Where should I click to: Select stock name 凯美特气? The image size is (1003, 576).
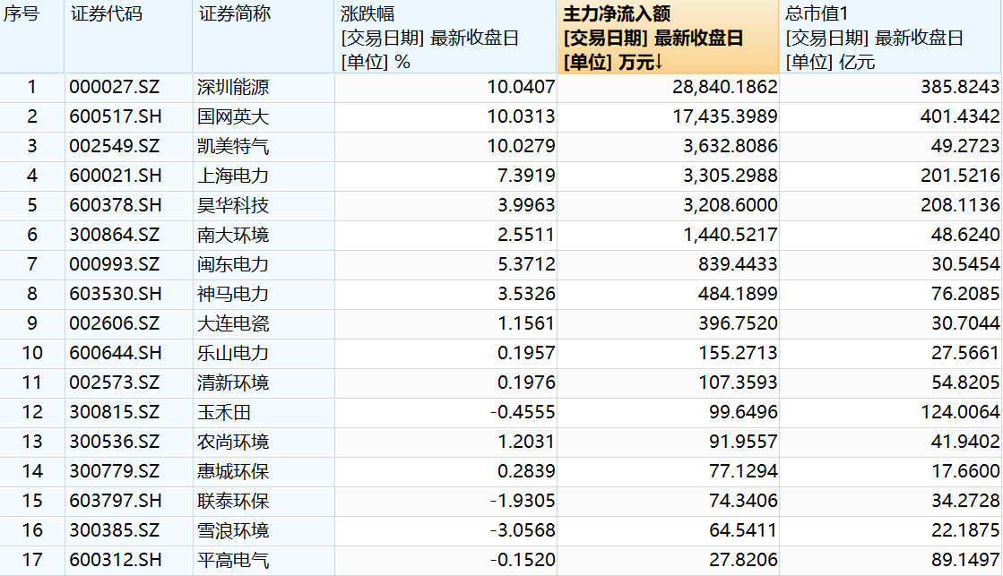coord(233,146)
